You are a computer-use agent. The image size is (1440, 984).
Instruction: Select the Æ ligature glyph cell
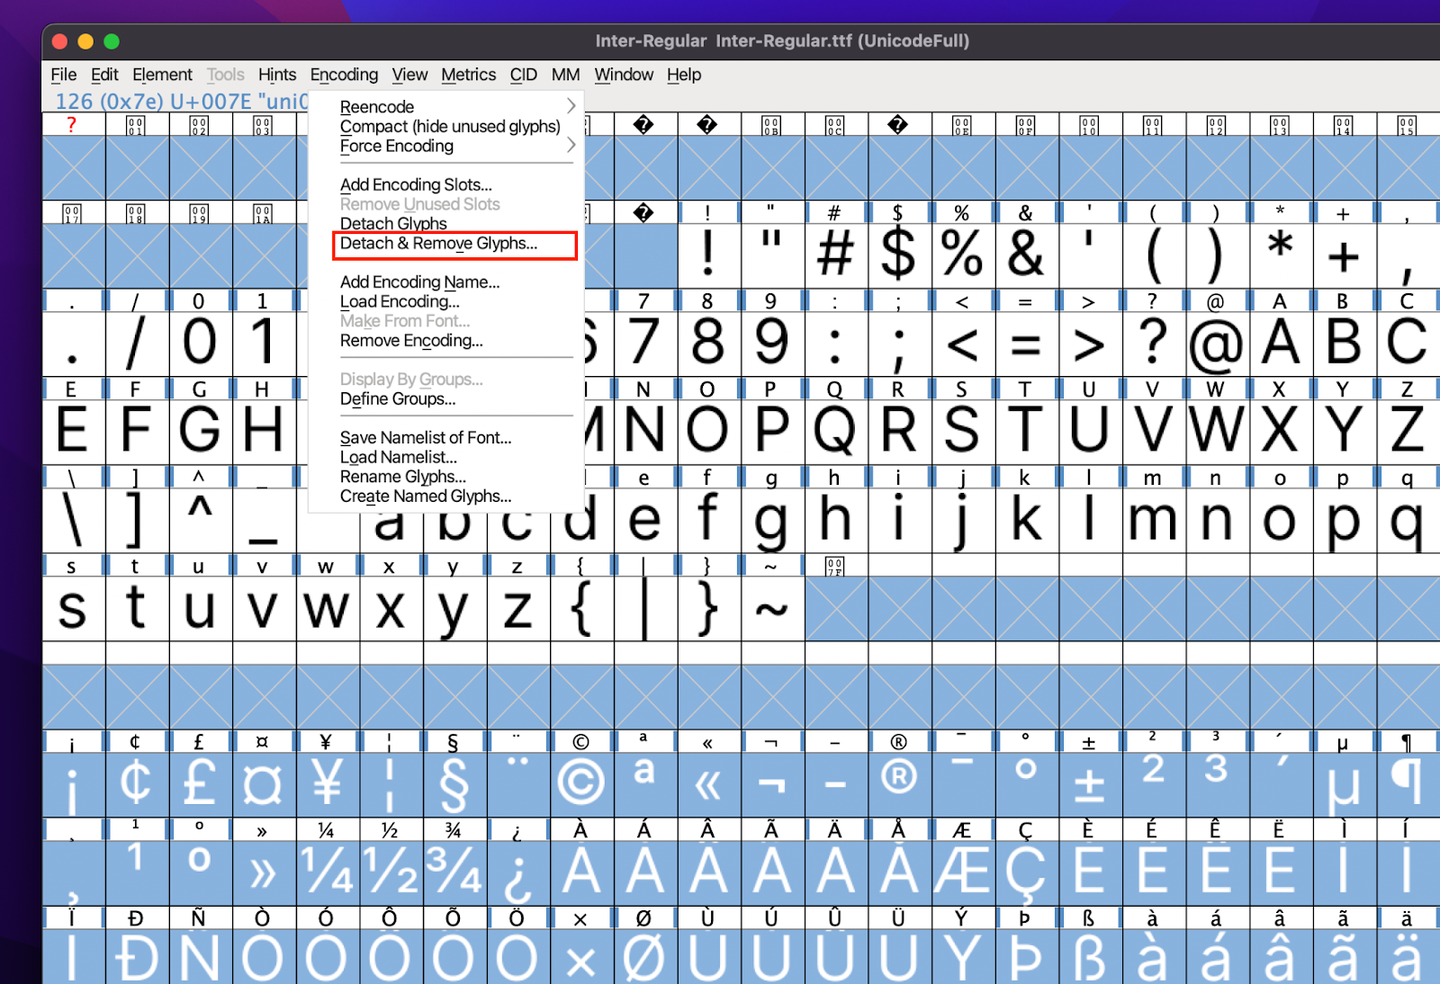(x=962, y=870)
